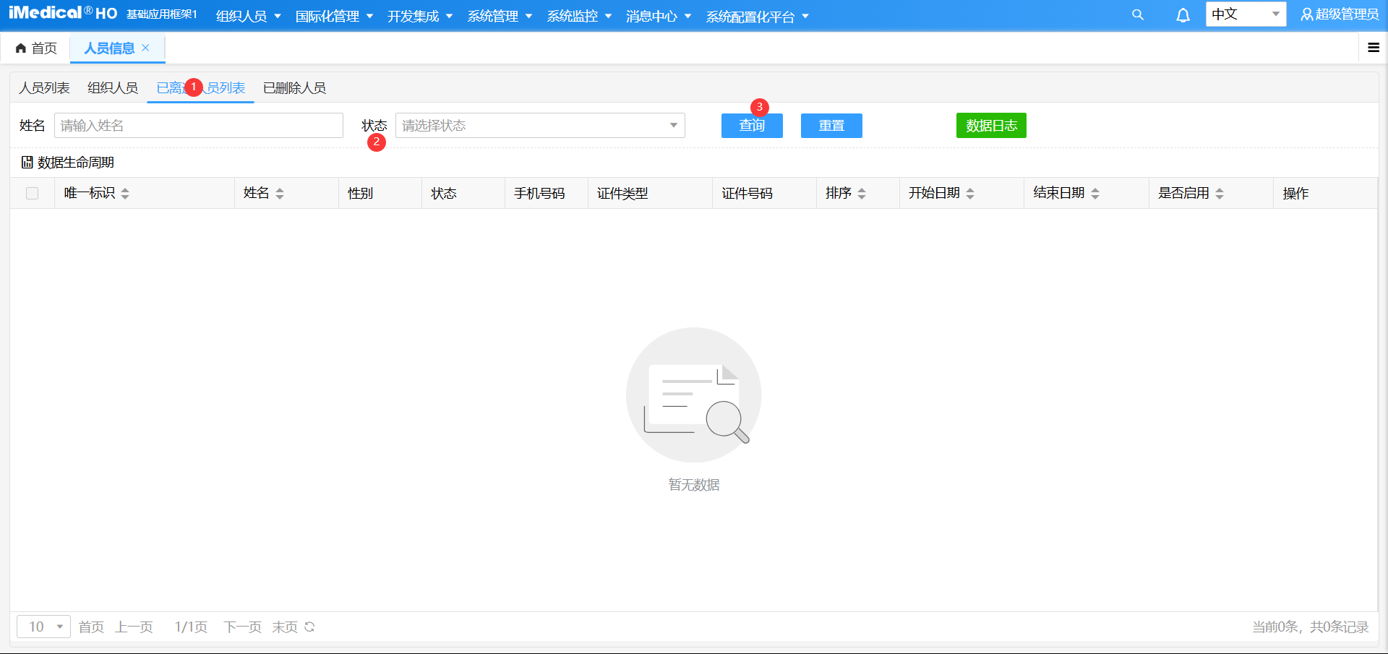This screenshot has width=1388, height=654.
Task: Click the 重置 reset button
Action: [831, 125]
